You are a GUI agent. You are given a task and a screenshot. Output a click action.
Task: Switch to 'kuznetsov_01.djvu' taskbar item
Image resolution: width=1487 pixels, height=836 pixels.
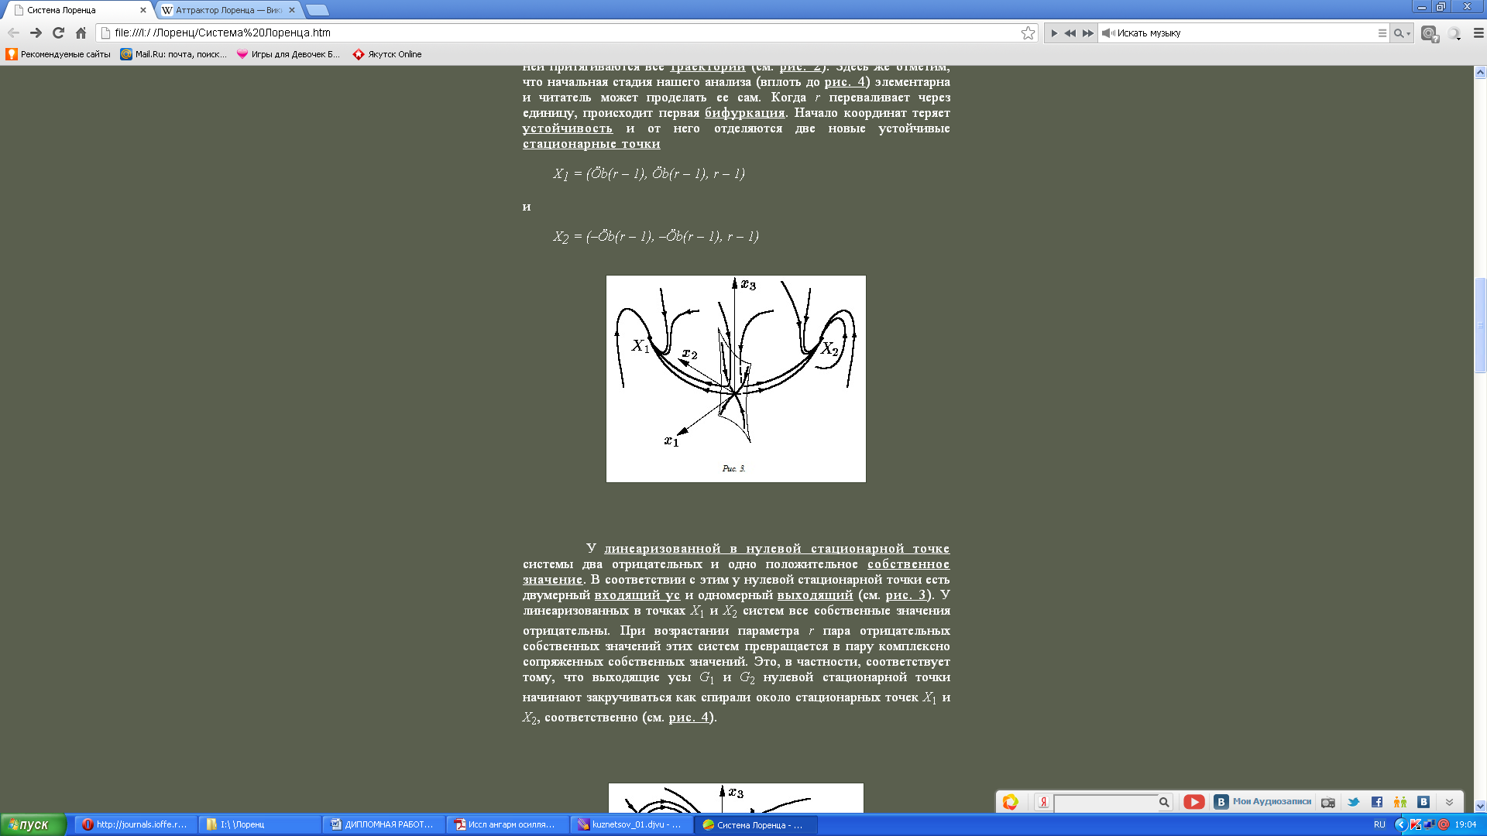[x=632, y=825]
